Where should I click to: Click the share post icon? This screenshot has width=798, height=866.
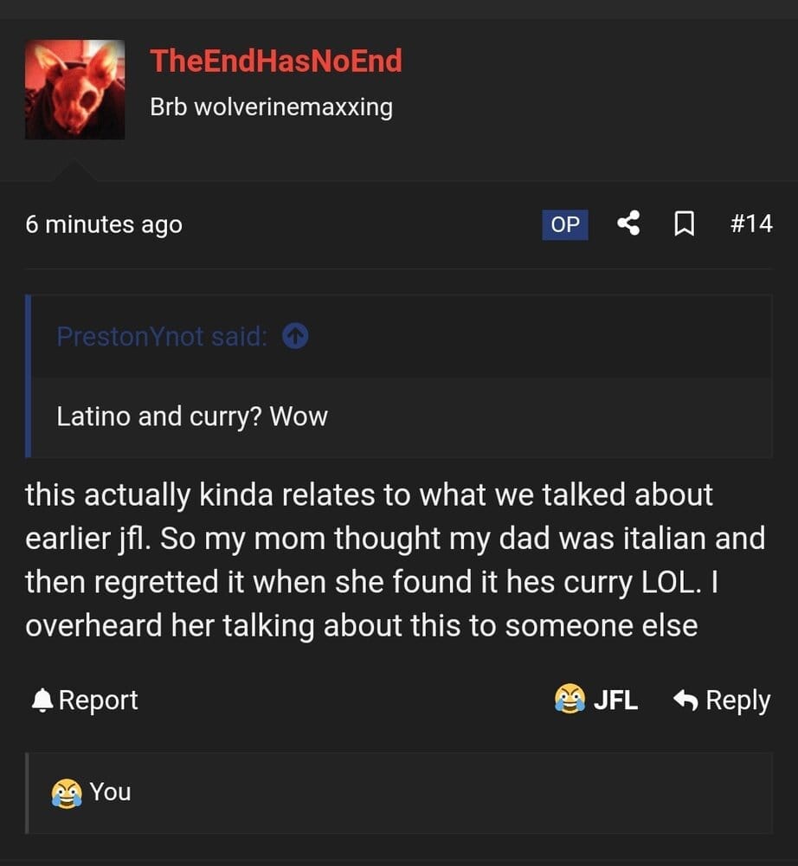(x=628, y=223)
